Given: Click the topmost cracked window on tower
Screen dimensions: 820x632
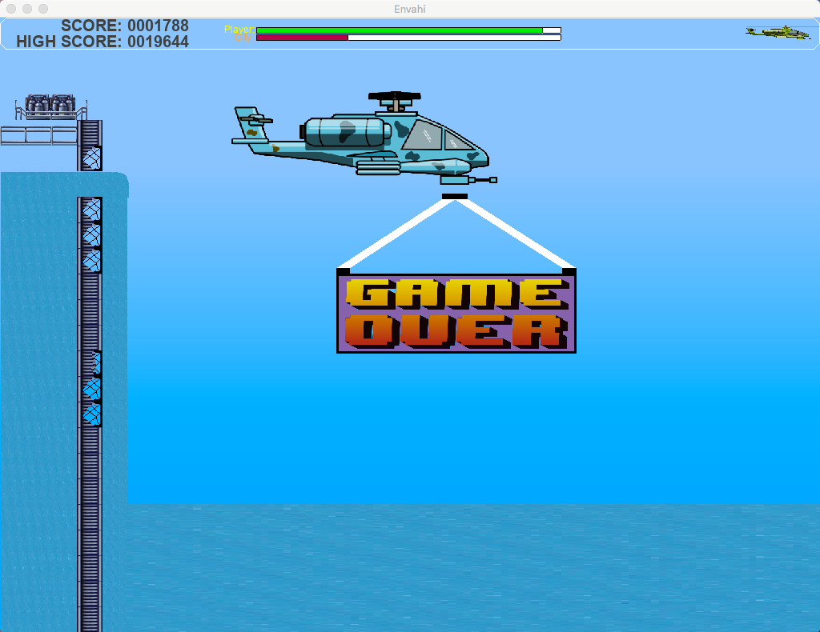Looking at the screenshot, I should tap(91, 157).
